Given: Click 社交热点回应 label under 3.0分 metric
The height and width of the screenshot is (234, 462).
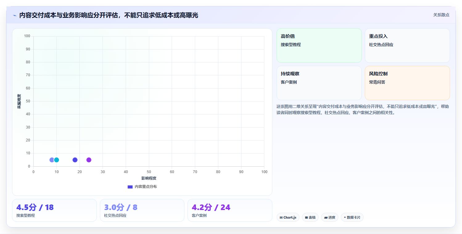Looking at the screenshot, I should pos(115,216).
